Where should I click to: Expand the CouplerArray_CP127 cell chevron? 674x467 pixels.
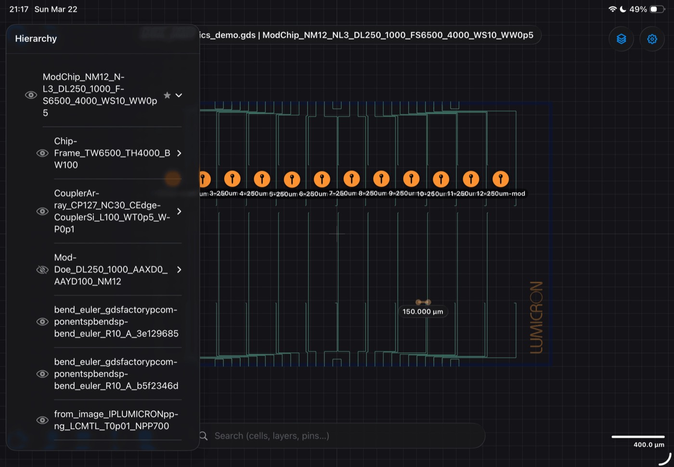[x=179, y=211]
